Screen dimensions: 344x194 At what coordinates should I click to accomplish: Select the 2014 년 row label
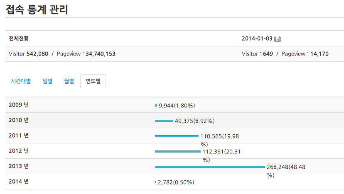coord(19,182)
